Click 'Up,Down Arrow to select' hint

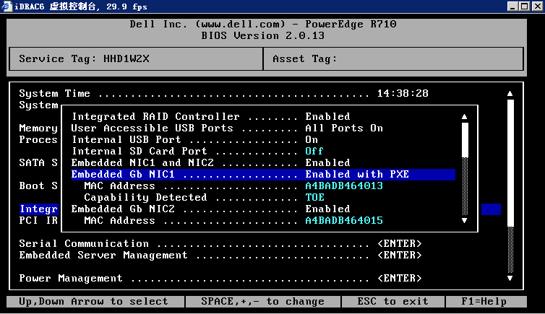(x=93, y=301)
